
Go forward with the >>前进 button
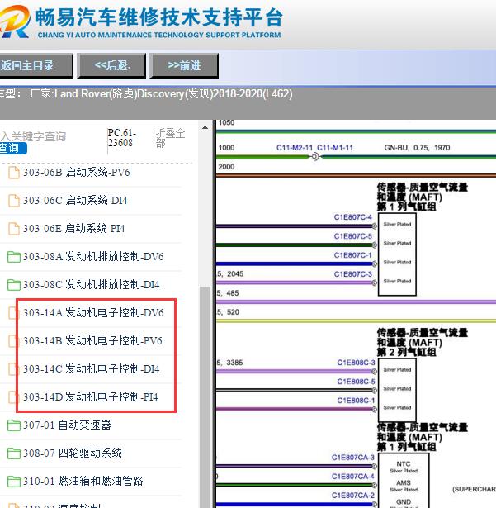pos(184,66)
